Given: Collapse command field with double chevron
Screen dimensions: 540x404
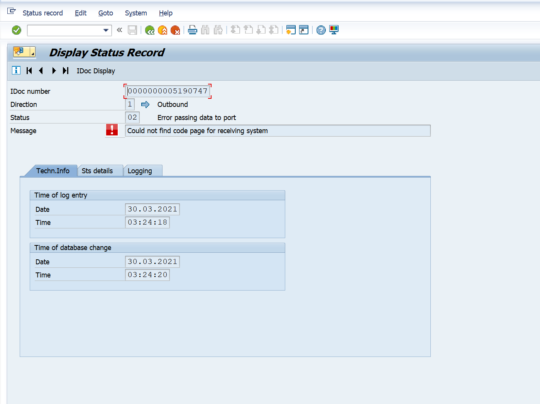Looking at the screenshot, I should click(120, 30).
